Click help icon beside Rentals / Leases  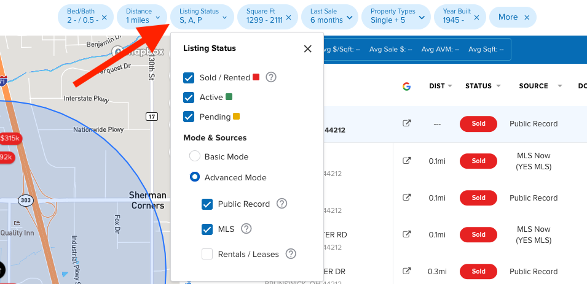point(291,254)
